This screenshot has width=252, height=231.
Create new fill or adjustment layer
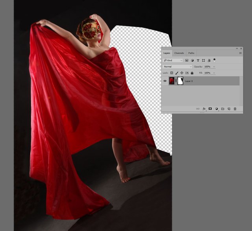pos(217,109)
